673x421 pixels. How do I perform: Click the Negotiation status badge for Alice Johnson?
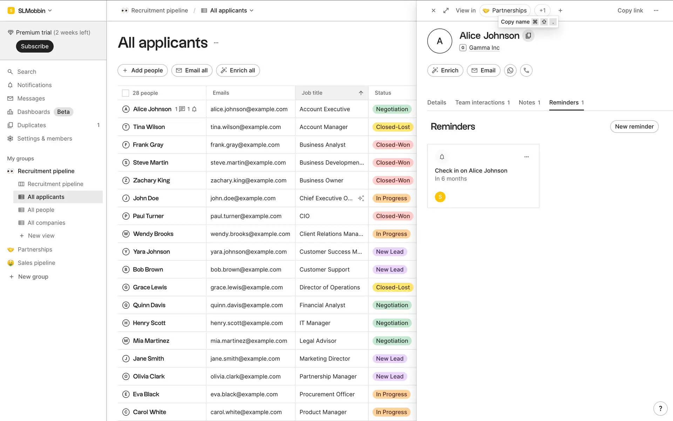[x=392, y=109]
